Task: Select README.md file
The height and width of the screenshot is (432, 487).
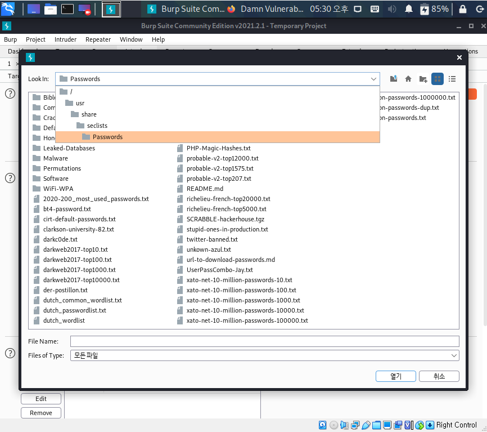Action: point(200,189)
